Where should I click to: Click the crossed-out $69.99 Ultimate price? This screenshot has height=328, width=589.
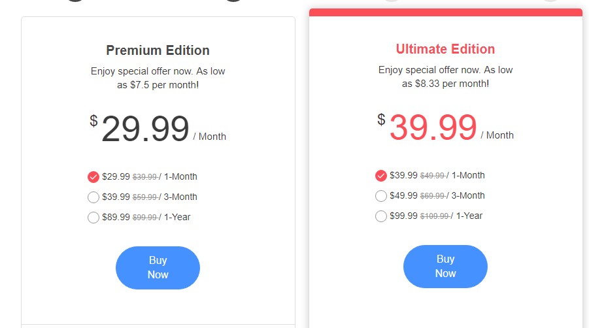432,196
